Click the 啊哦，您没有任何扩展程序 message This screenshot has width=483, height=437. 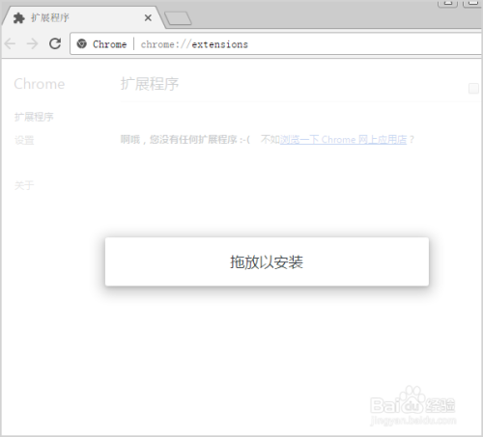click(x=185, y=140)
